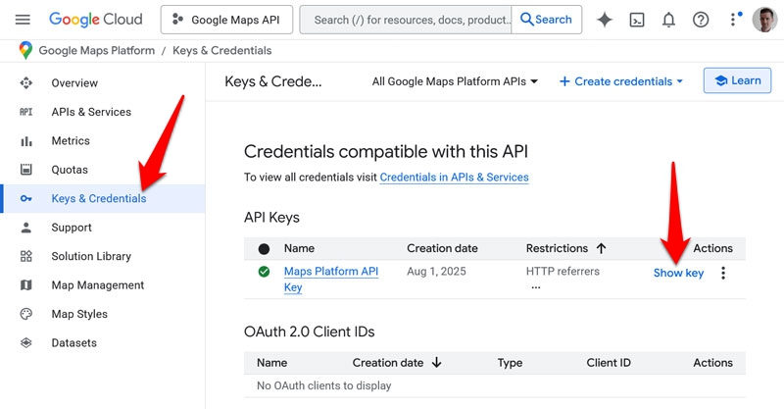The width and height of the screenshot is (784, 409).
Task: Open the Maps Platform API Key link
Action: pos(331,280)
